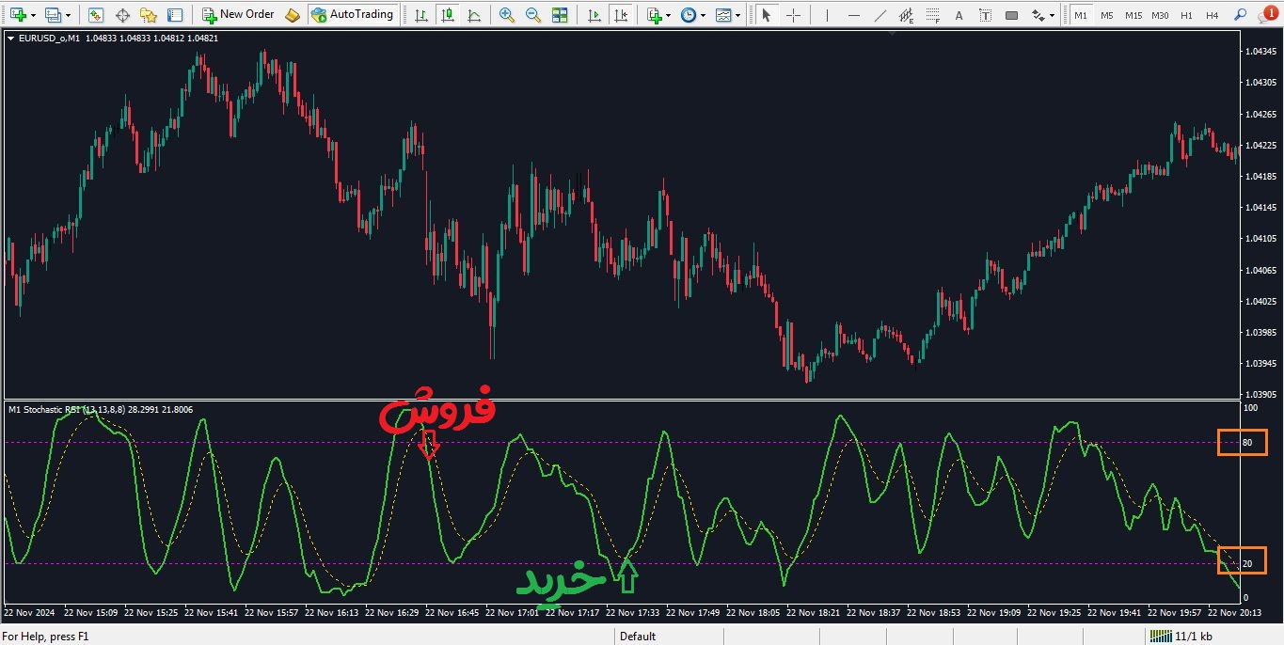The width and height of the screenshot is (1284, 645).
Task: Click price scale value 1.03905
Action: [x=1261, y=395]
